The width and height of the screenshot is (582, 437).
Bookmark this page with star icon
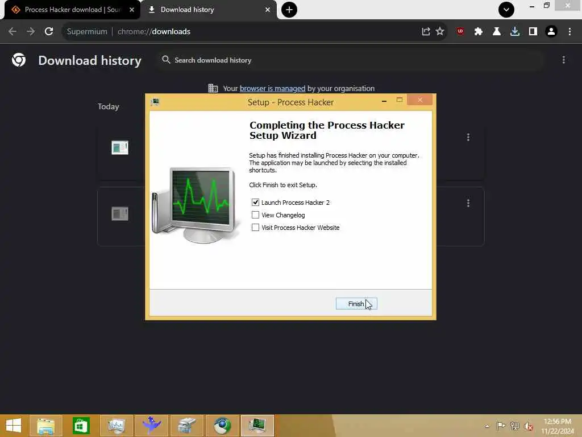click(440, 32)
